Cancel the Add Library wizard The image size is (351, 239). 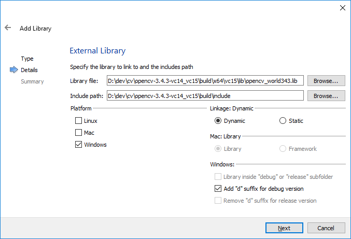tap(326, 228)
